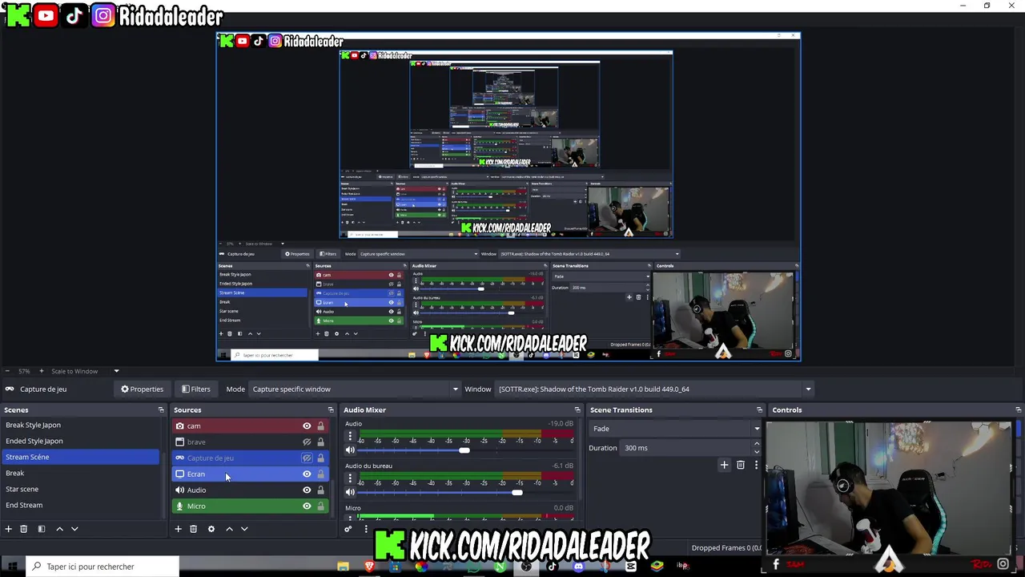
Task: Move the selected scene up
Action: pyautogui.click(x=59, y=529)
